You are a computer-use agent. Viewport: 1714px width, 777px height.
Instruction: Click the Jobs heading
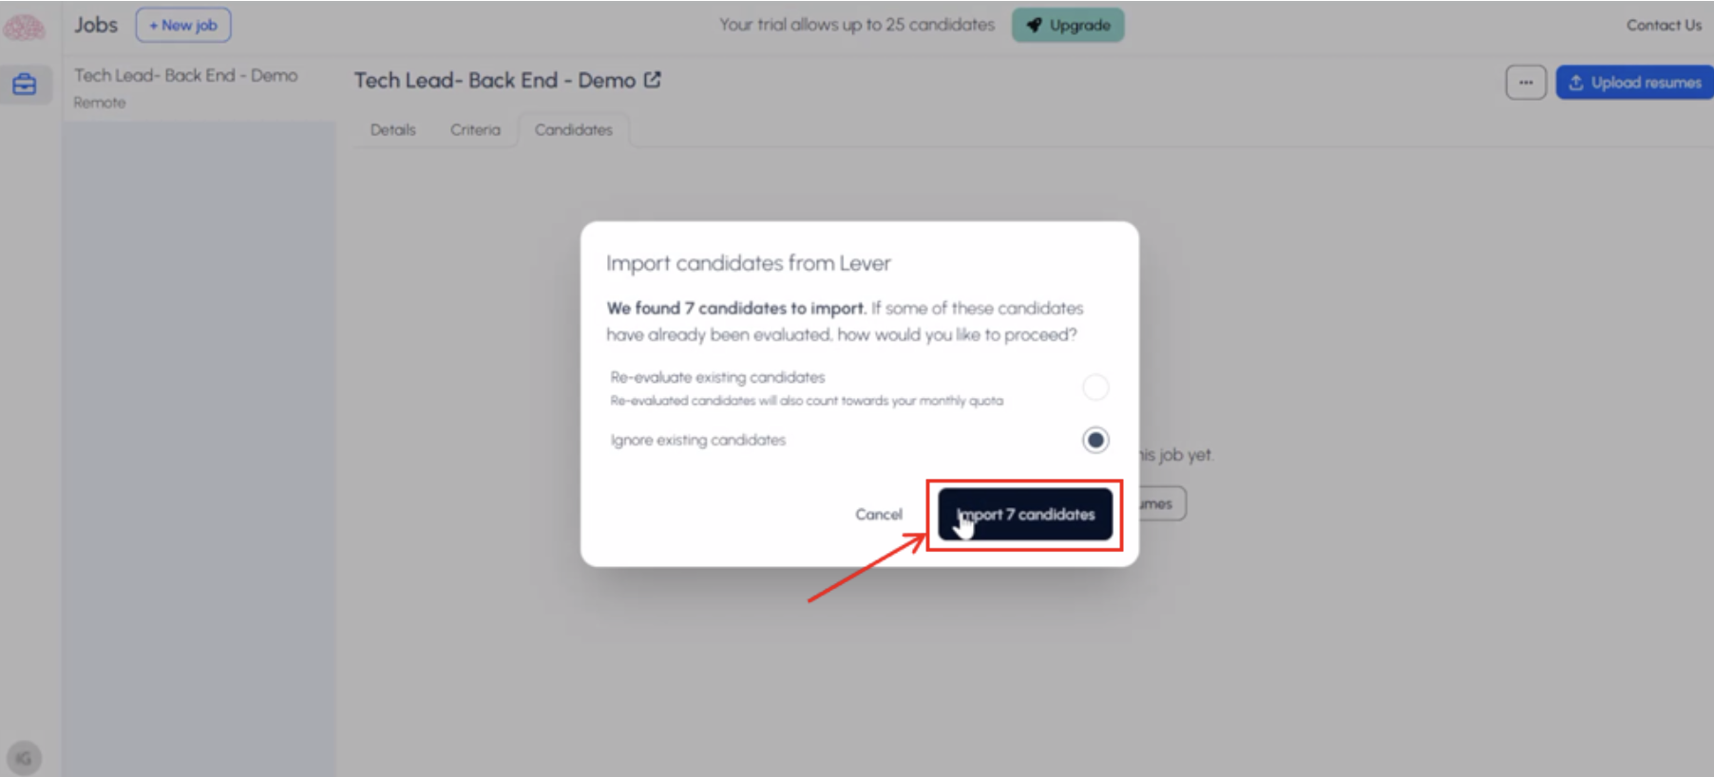point(96,26)
